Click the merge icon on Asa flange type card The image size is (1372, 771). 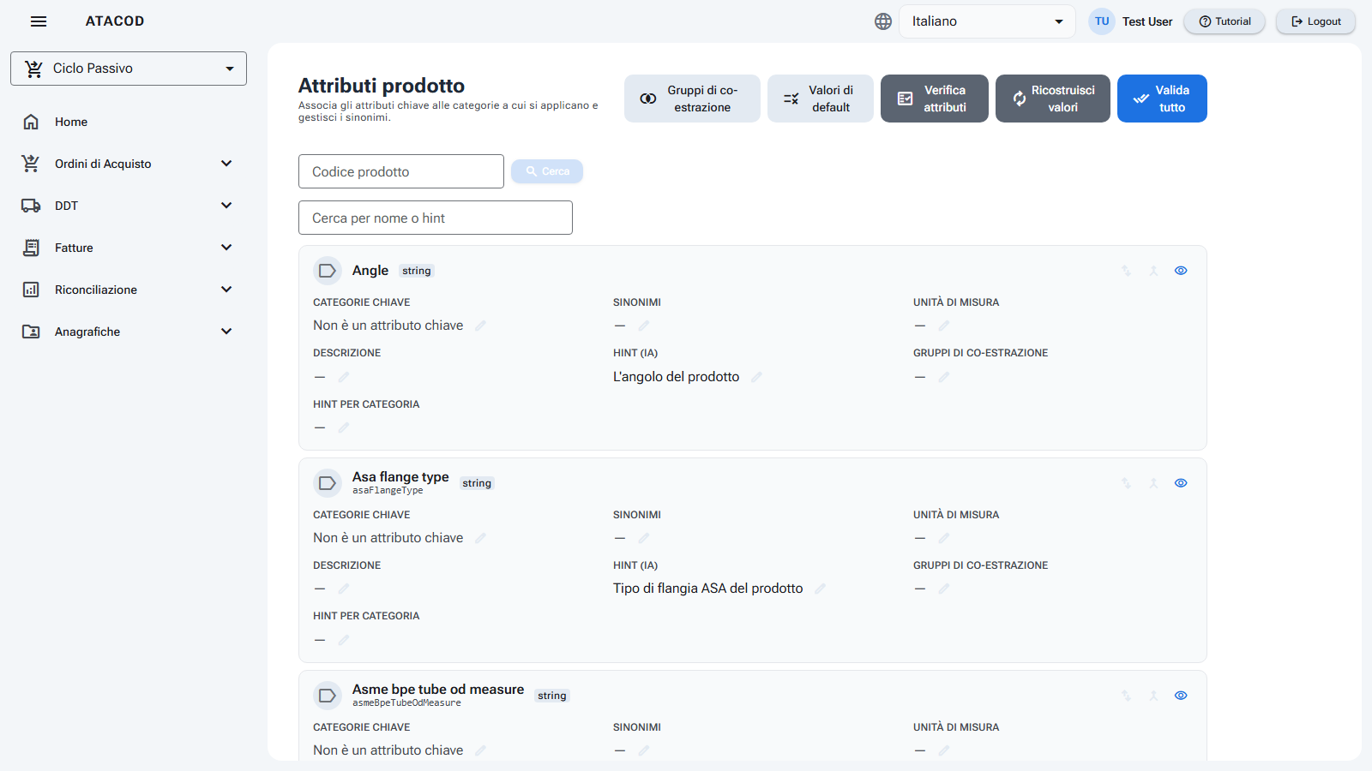click(1153, 483)
